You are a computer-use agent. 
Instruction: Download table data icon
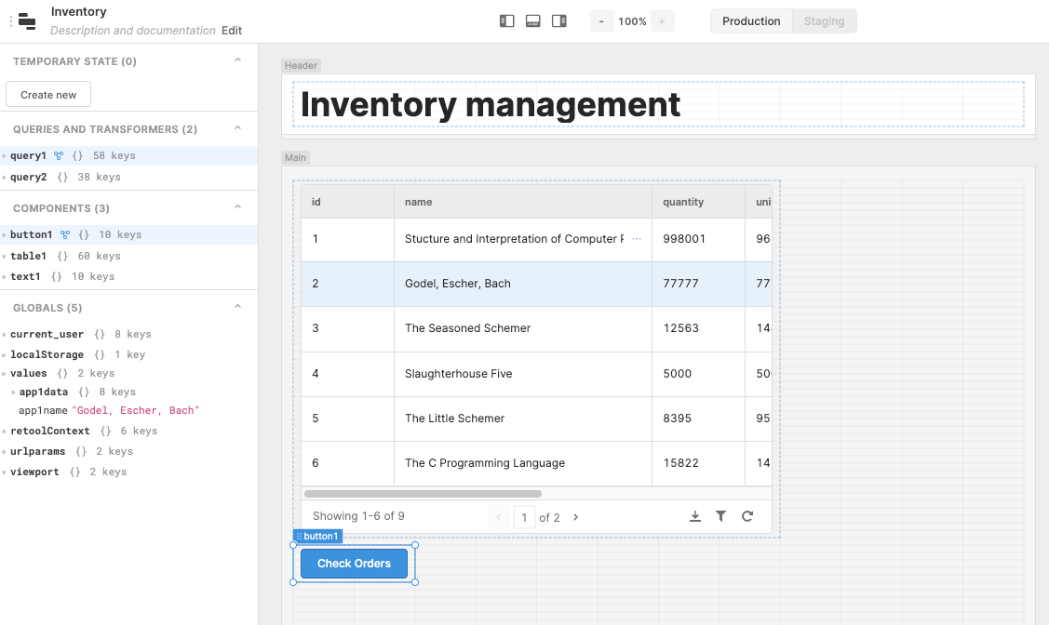tap(695, 516)
